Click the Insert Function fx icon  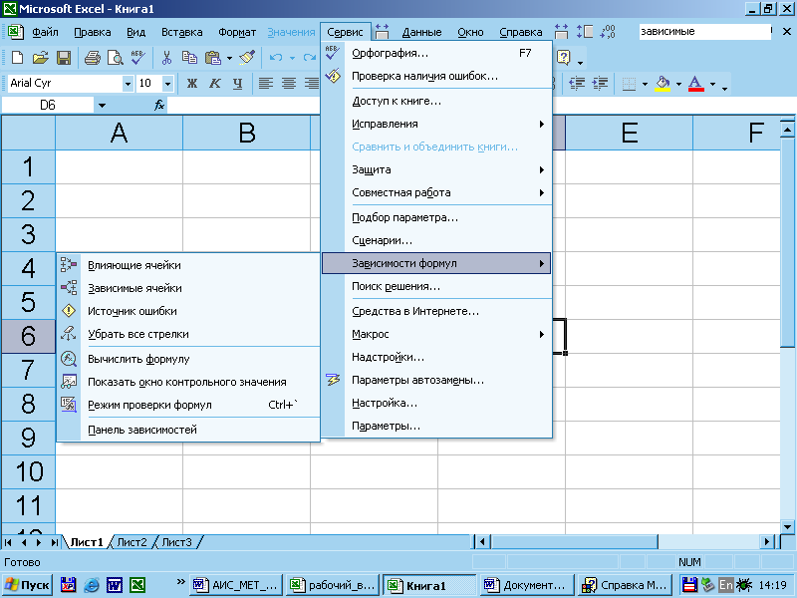pyautogui.click(x=159, y=106)
